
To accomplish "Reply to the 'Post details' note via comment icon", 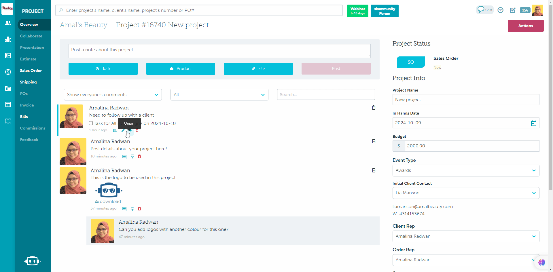I will pos(124,157).
